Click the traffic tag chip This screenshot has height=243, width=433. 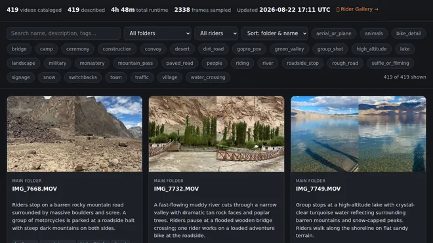(x=142, y=77)
